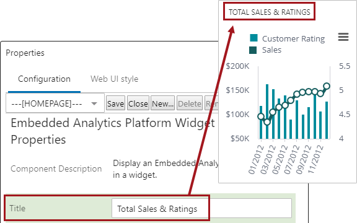Screen dimensions: 357x223
Task: Toggle the Customer Rating legend swatch
Action: coord(253,38)
